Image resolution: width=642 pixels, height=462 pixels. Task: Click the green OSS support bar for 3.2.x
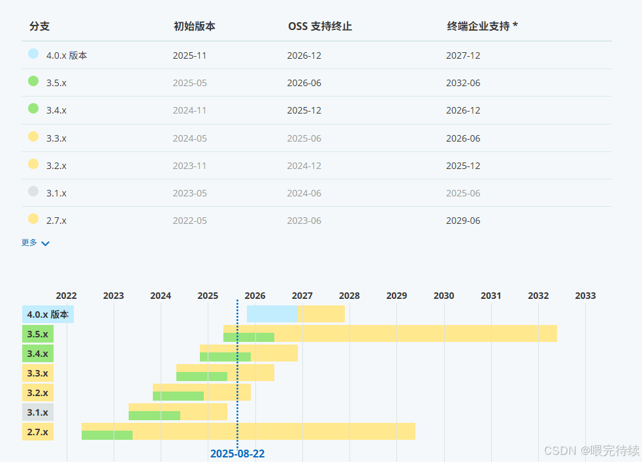coord(178,396)
